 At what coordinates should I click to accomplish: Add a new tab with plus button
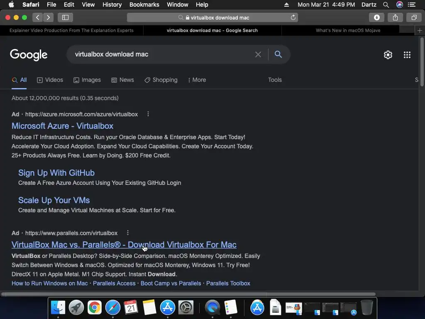coord(420,31)
